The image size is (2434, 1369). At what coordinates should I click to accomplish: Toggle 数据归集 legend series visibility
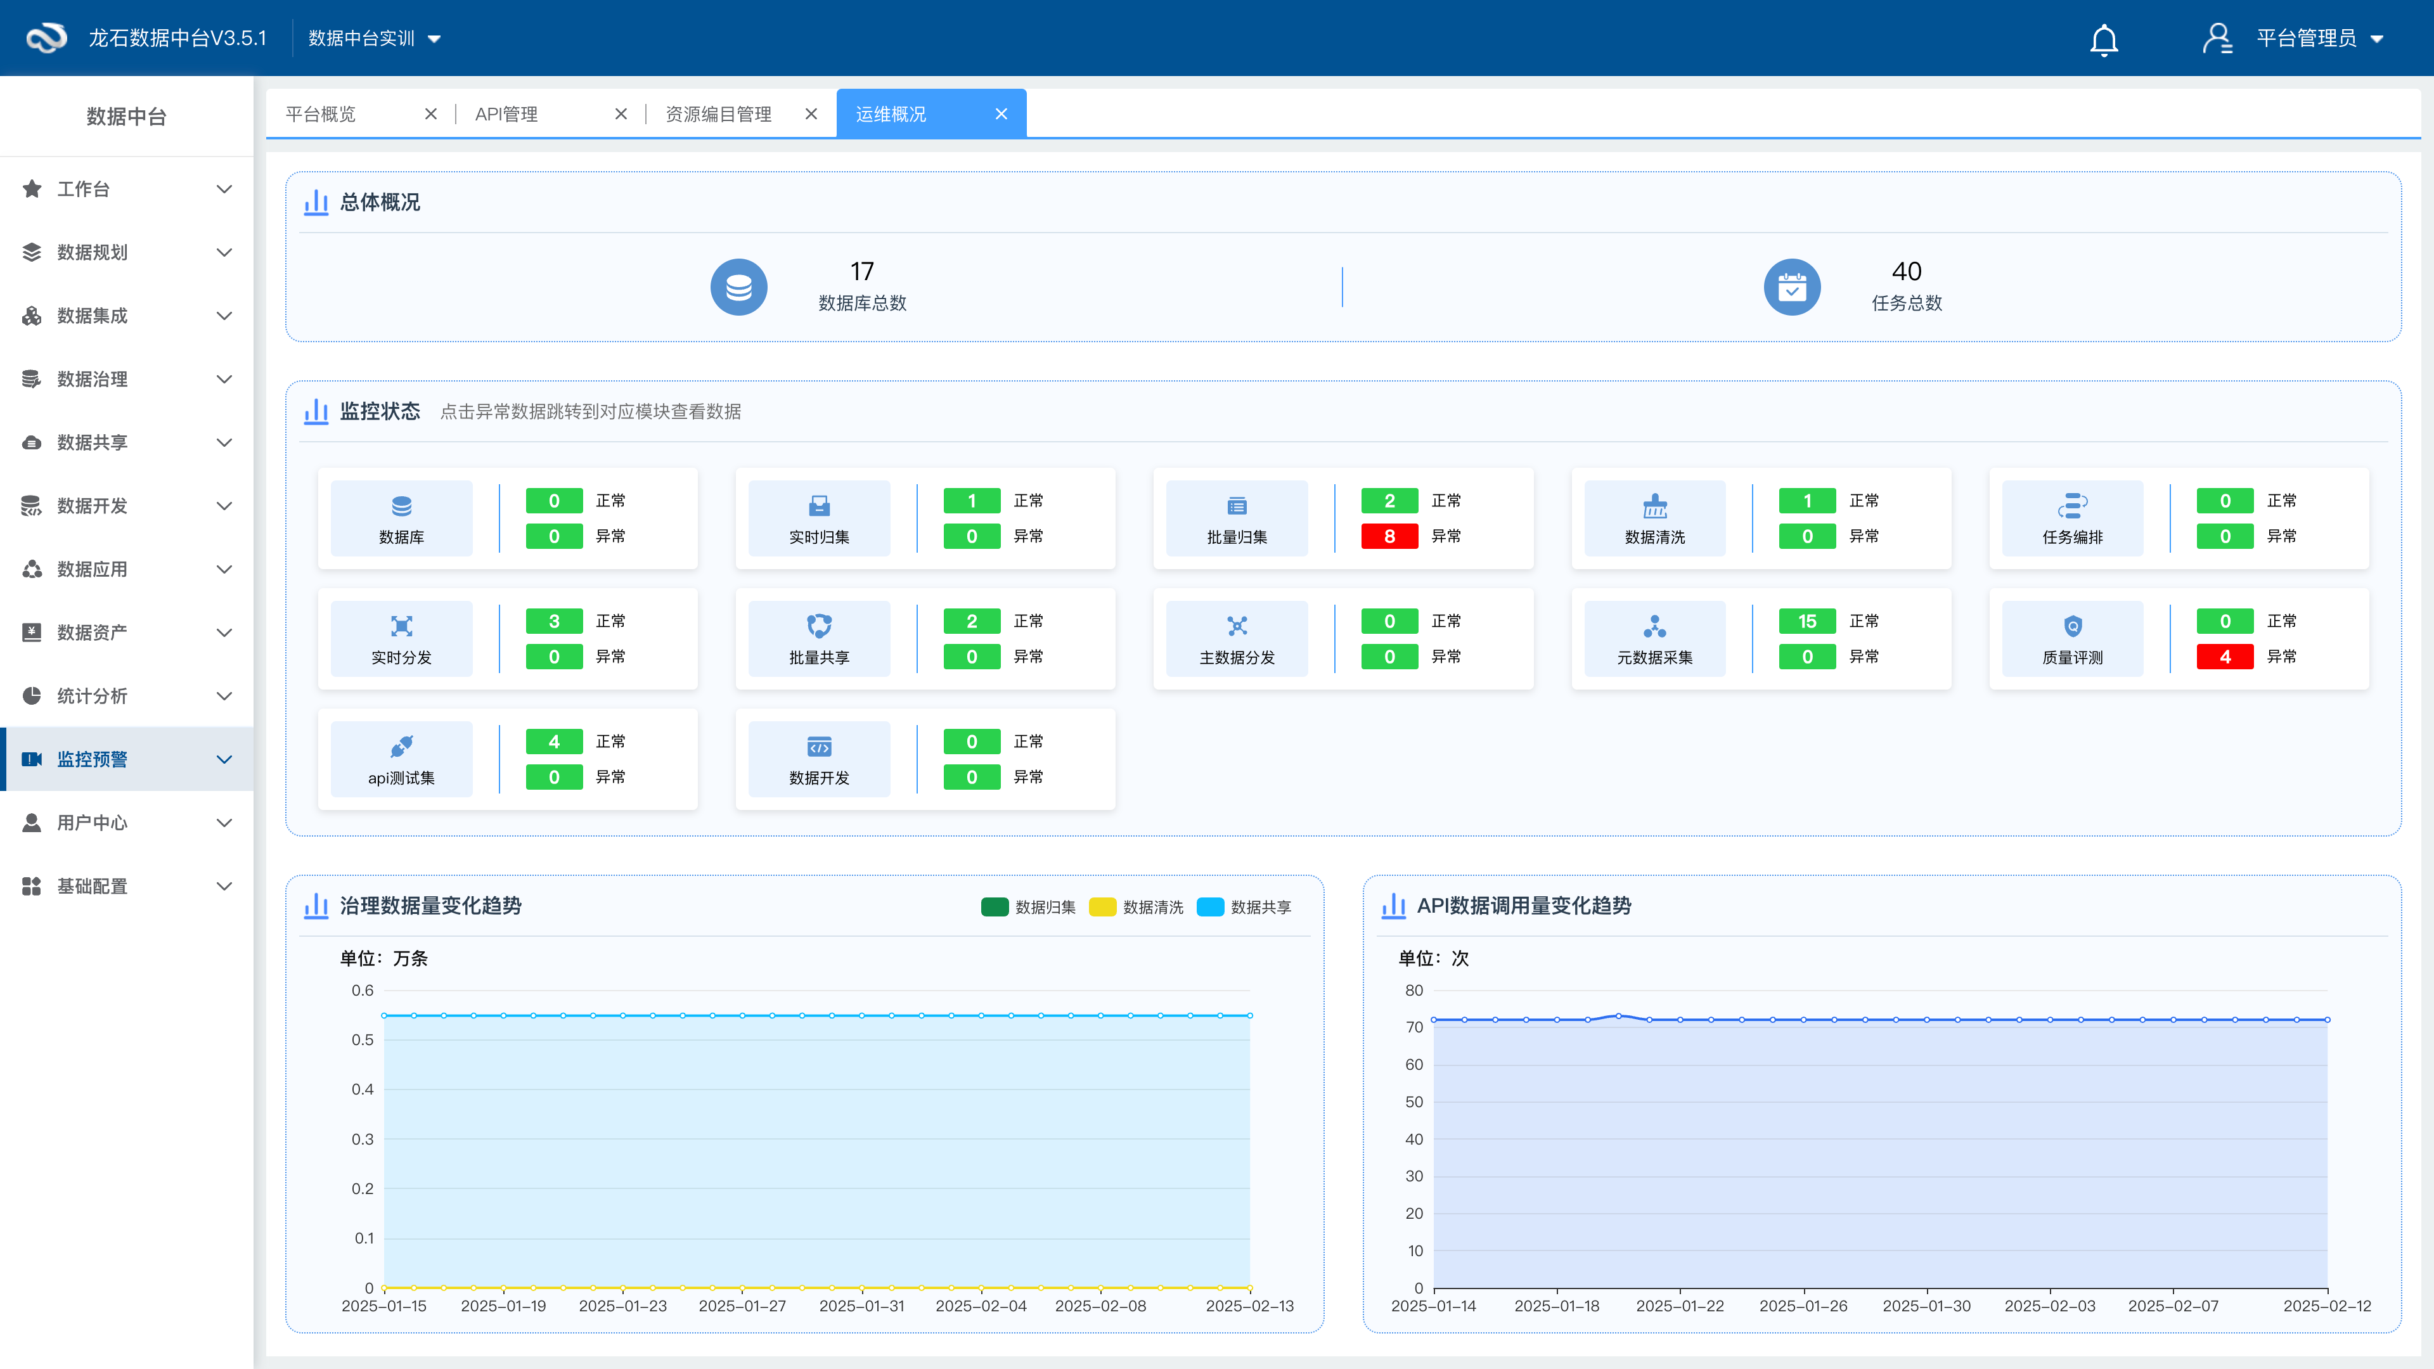1028,907
